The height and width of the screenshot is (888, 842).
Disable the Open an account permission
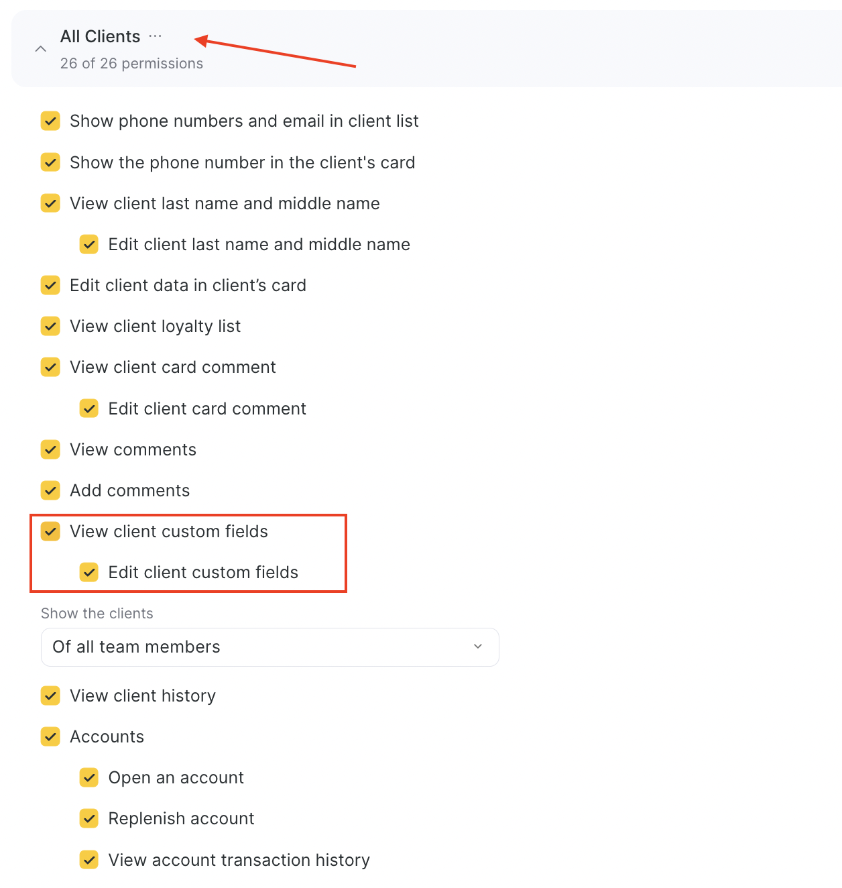[89, 777]
